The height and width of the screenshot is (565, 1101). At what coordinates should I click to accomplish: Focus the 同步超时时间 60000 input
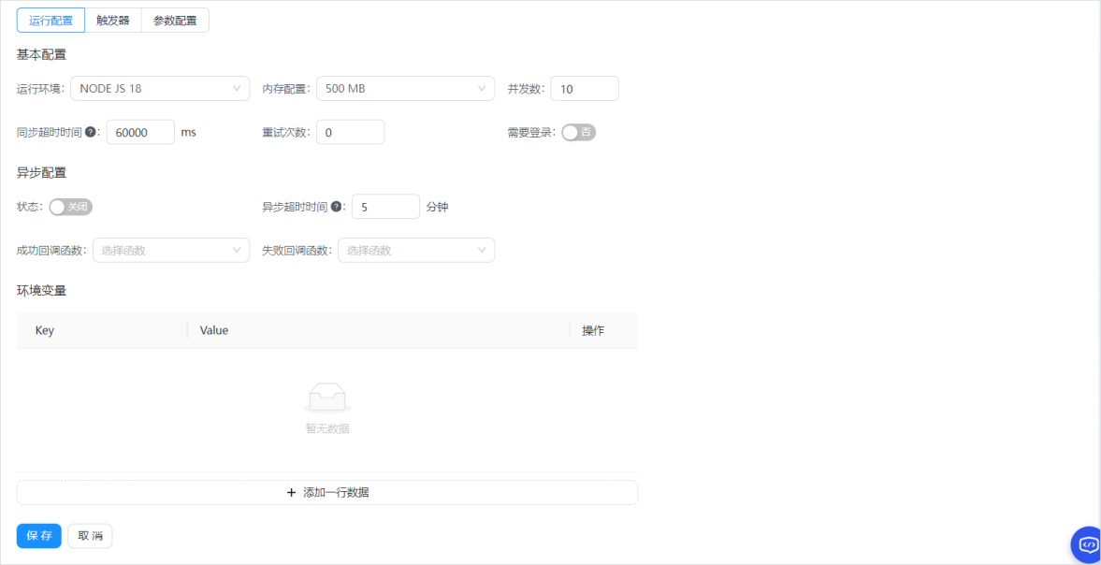140,132
